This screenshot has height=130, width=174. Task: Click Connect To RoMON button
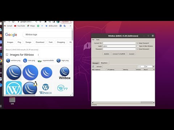click(x=119, y=54)
